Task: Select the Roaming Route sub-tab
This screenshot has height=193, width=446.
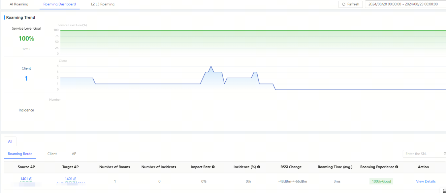Action: point(20,154)
